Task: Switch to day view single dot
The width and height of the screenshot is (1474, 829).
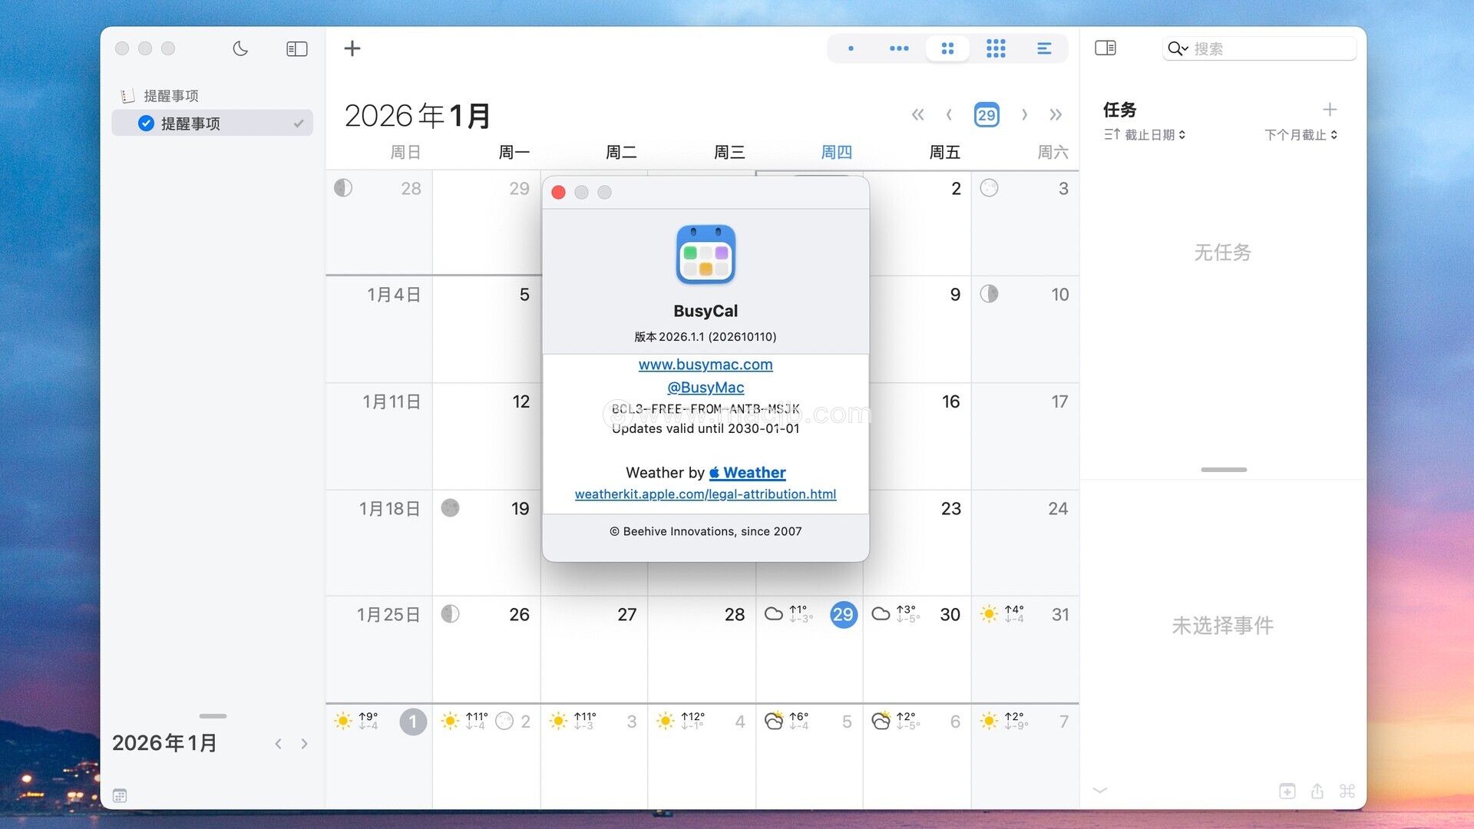Action: point(851,48)
